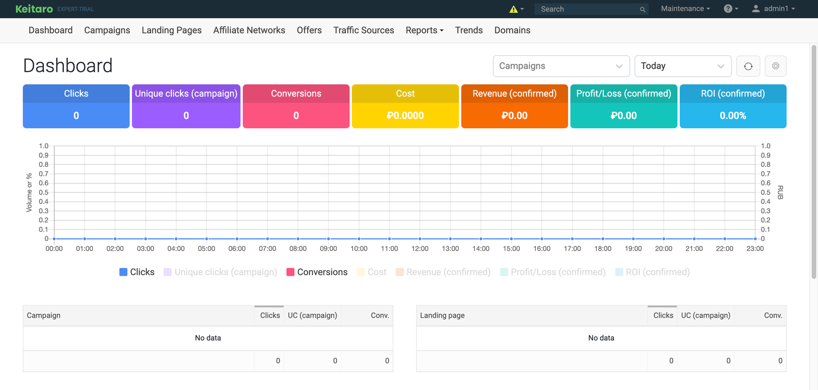Screen dimensions: 818x390
Task: Click the admin1 user avatar icon
Action: [756, 9]
